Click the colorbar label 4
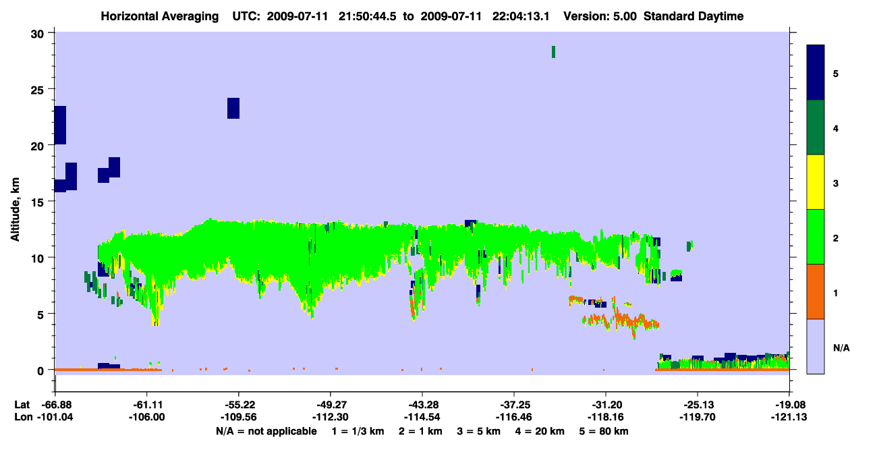Screen dimensions: 877x450 click(x=836, y=128)
